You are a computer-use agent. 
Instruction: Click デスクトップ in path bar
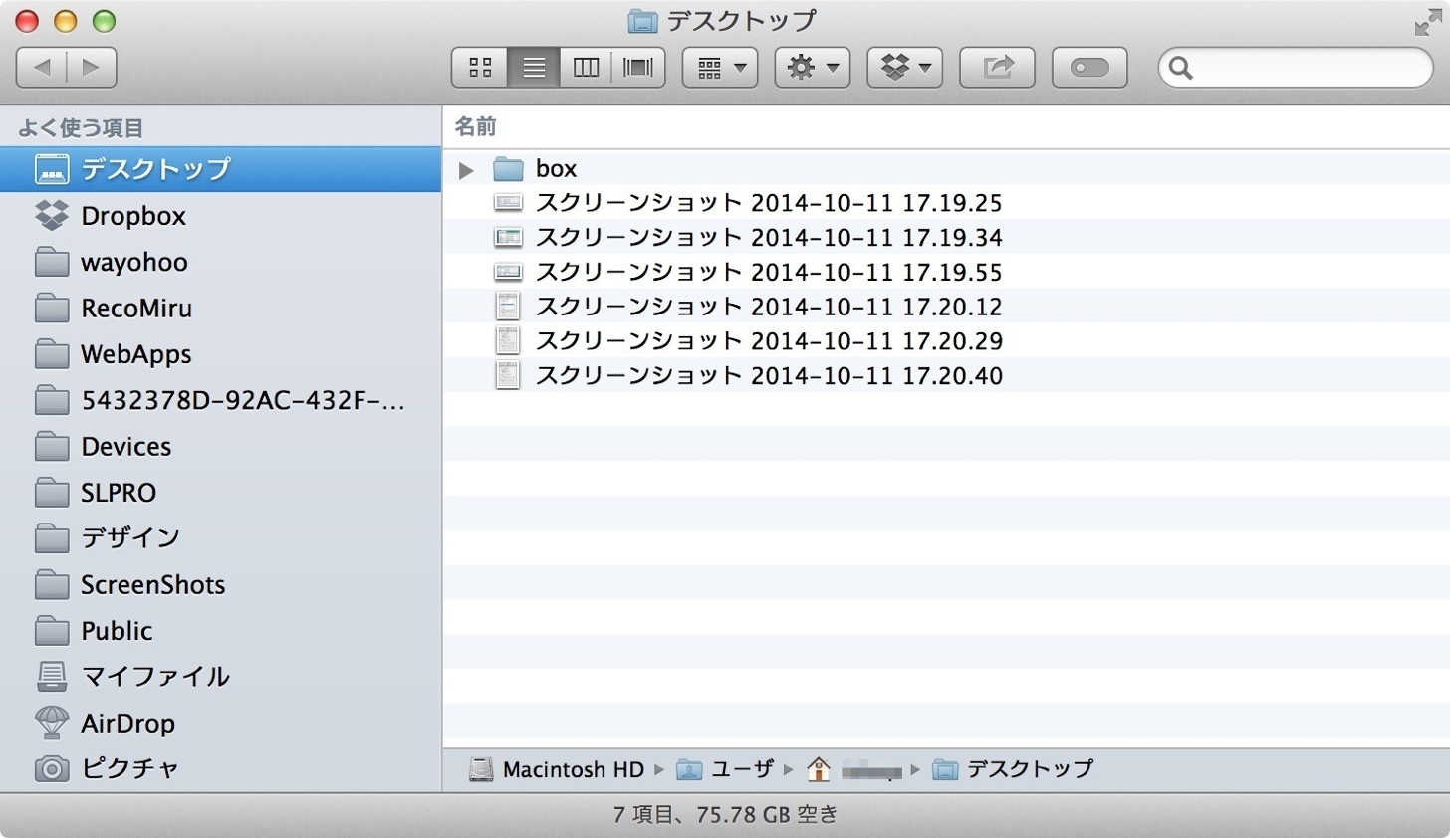tap(1013, 769)
